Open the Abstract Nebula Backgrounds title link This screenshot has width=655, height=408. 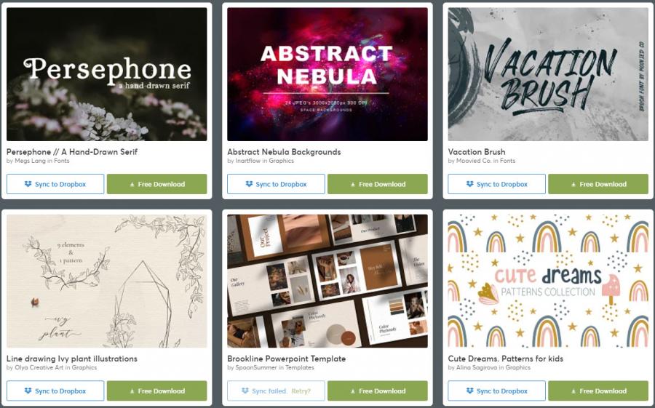[x=284, y=152]
